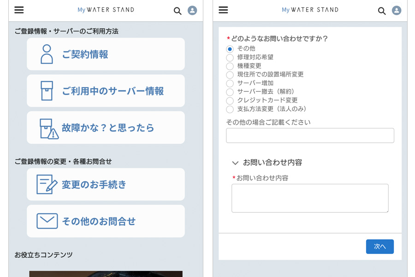The width and height of the screenshot is (415, 277).
Task: Open hamburger menu on left screen
Action: (19, 10)
